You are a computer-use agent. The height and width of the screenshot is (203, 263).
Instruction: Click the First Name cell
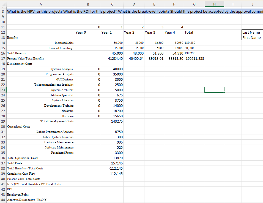[x=252, y=37]
